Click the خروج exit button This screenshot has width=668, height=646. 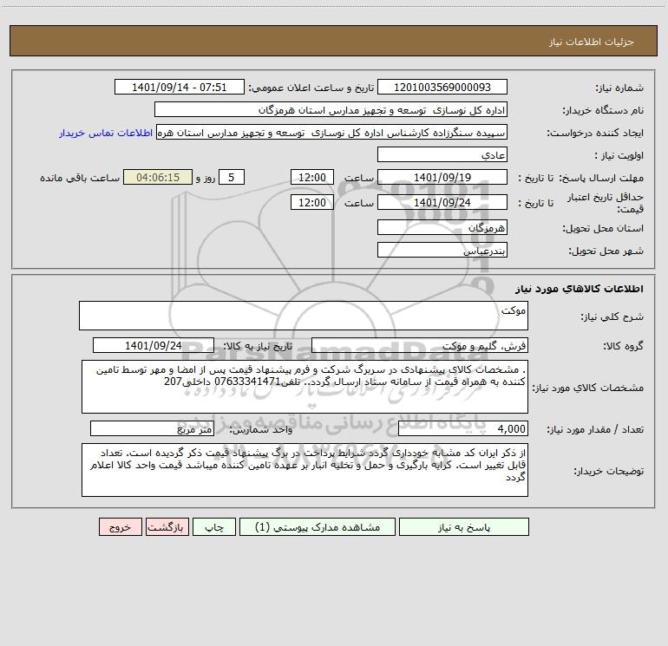120,526
